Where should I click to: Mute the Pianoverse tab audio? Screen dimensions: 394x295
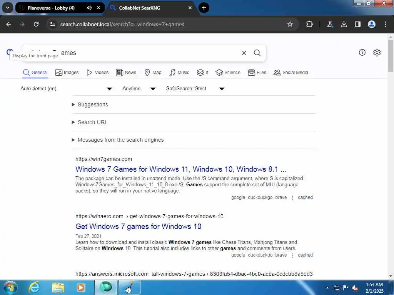[89, 8]
